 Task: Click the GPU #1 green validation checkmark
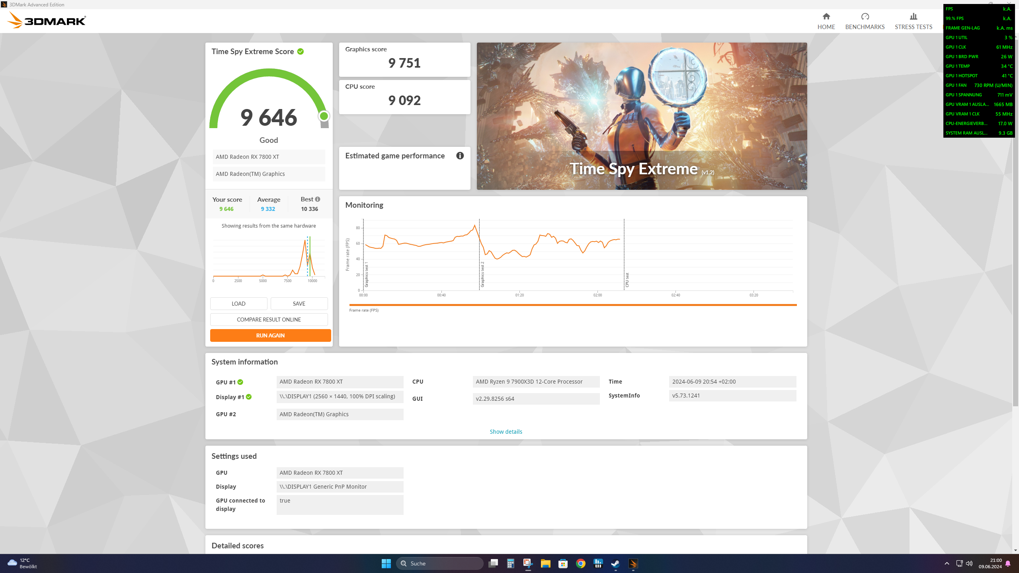click(240, 382)
